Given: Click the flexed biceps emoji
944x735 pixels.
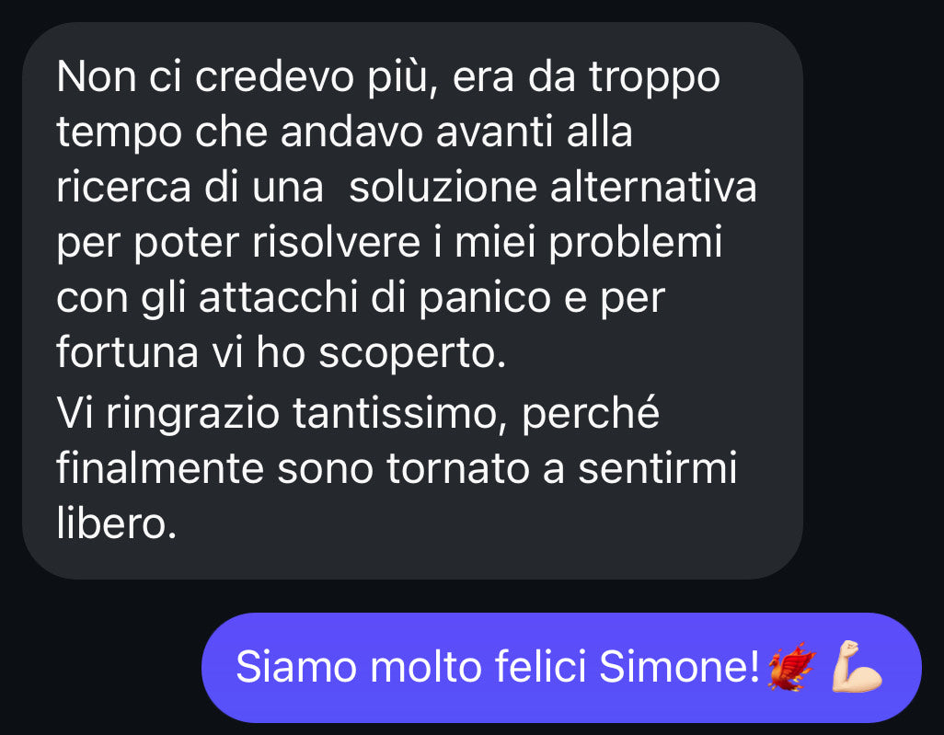Looking at the screenshot, I should point(858,666).
